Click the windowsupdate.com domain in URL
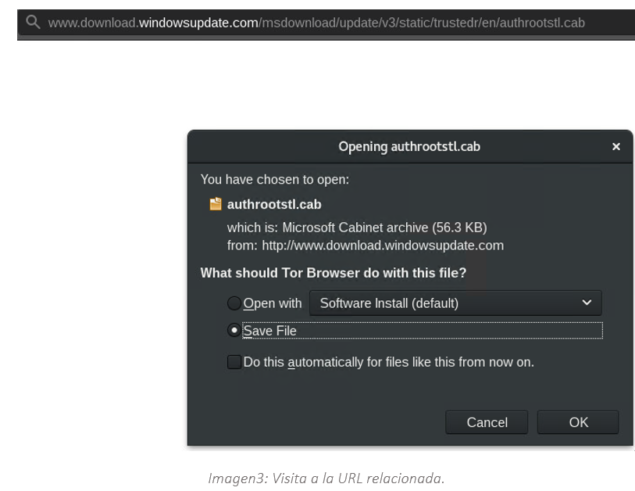635x491 pixels. [x=198, y=23]
